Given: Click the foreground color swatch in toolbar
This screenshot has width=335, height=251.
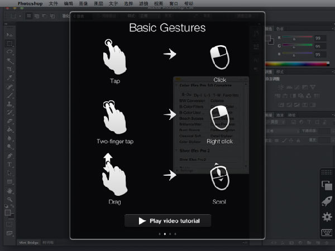Looking at the screenshot, I should pos(8,211).
